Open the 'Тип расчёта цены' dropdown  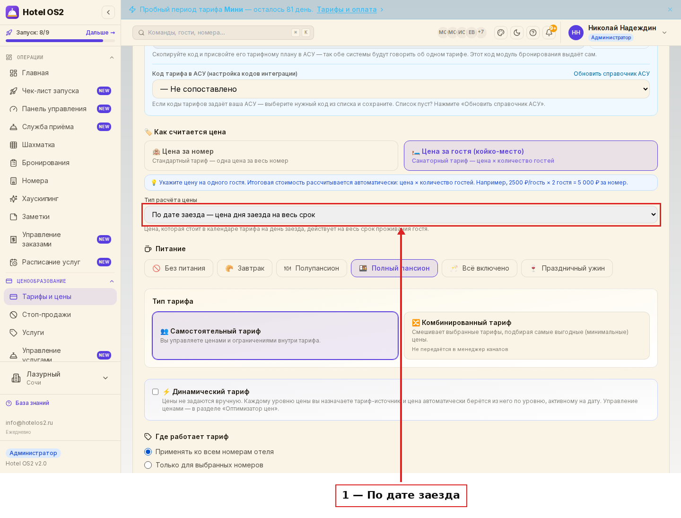click(x=401, y=215)
